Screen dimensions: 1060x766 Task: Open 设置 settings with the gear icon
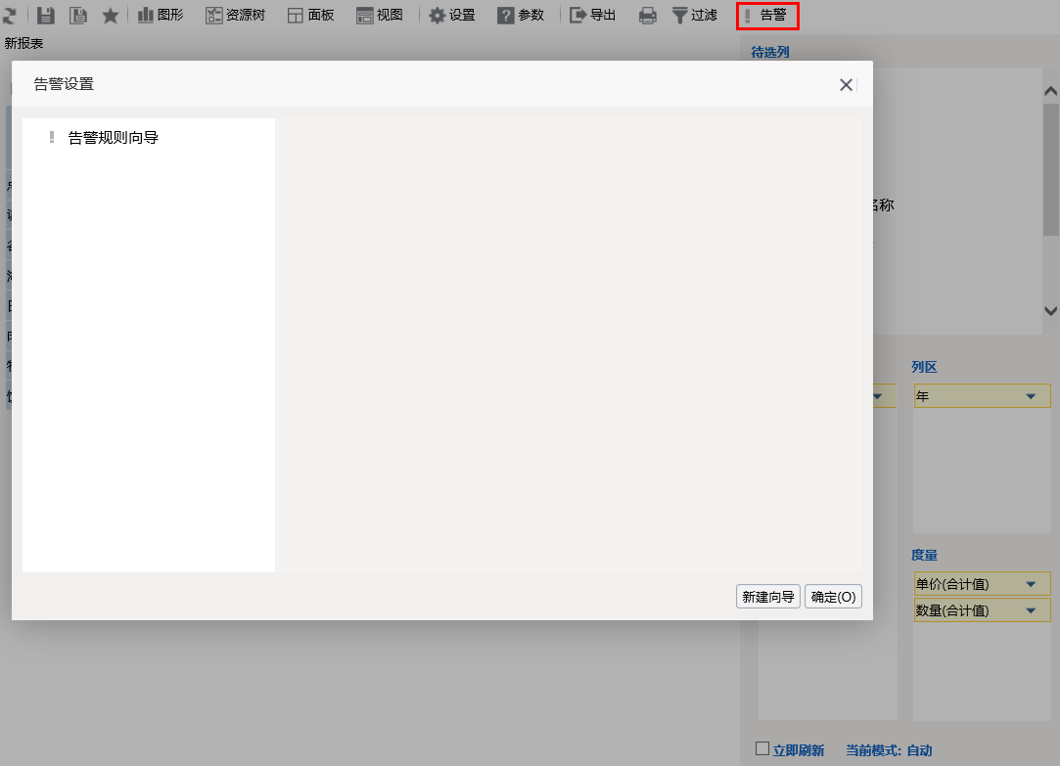(x=452, y=15)
